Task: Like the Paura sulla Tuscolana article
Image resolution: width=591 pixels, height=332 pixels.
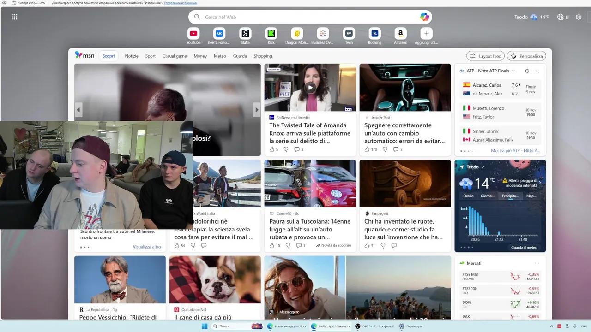Action: [274, 246]
